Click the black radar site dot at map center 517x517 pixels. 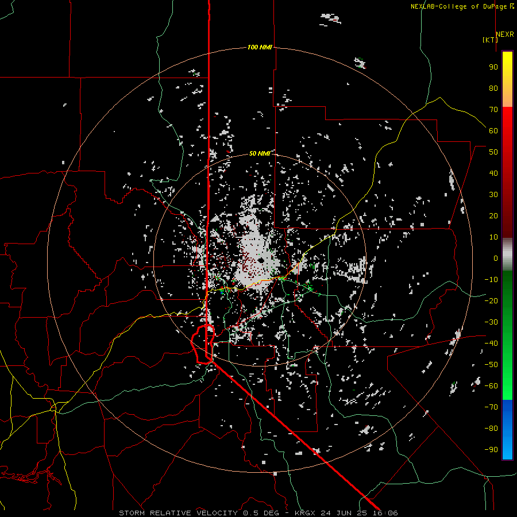[261, 261]
